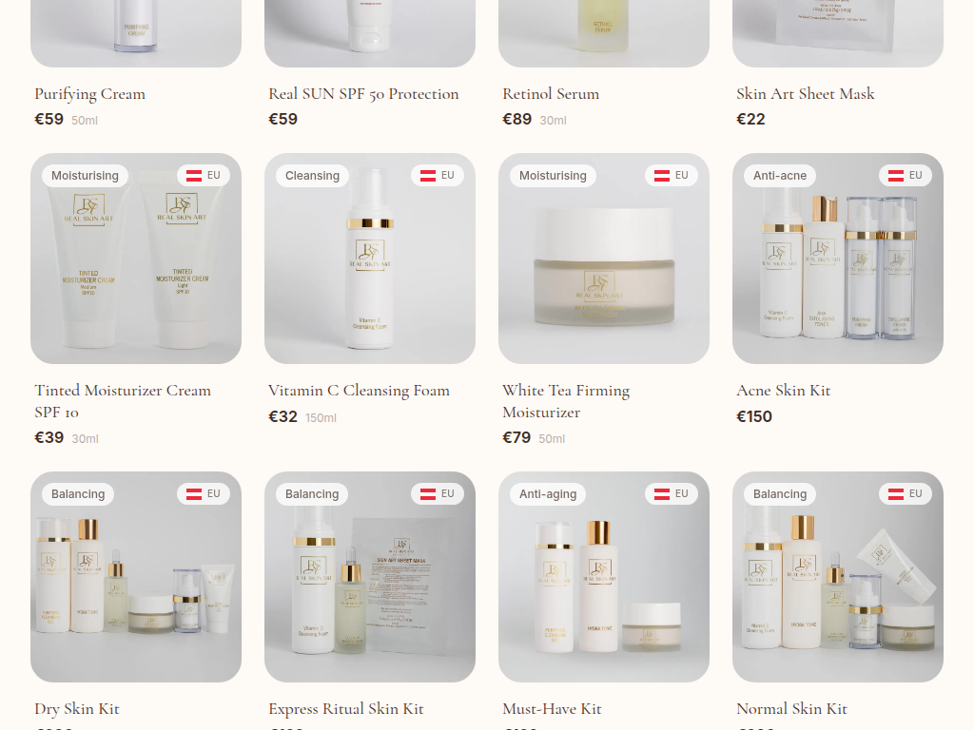Select Anti-aging tag on Must-Have Kit
974x730 pixels.
(548, 494)
